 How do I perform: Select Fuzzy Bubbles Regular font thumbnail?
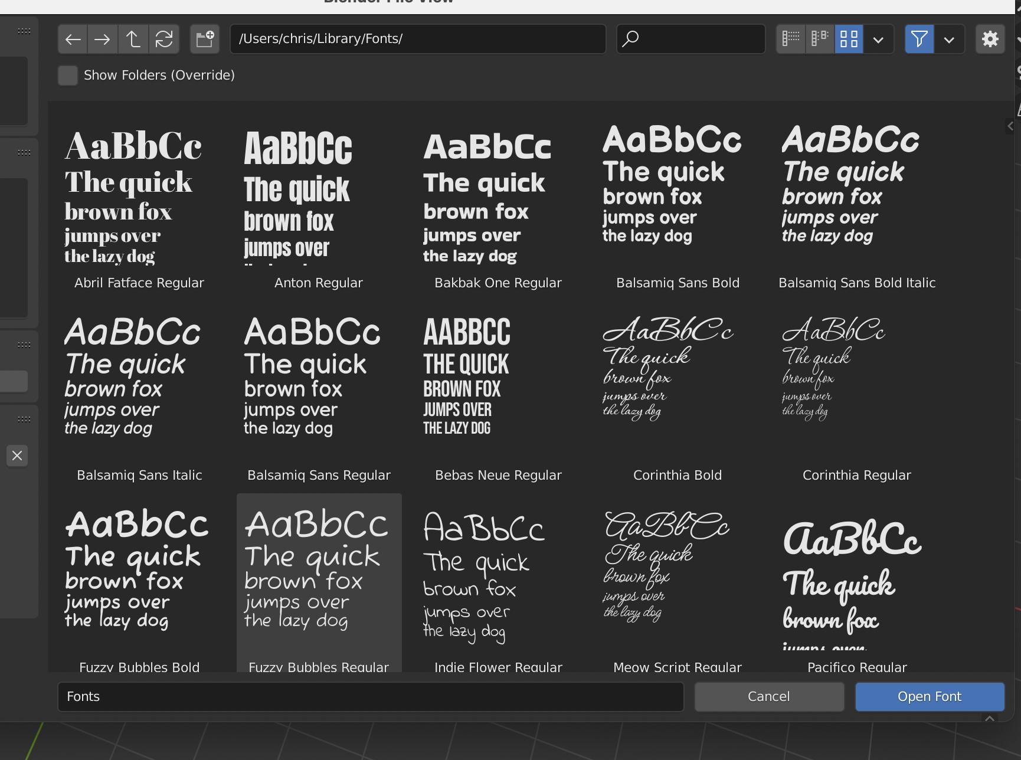pyautogui.click(x=319, y=581)
